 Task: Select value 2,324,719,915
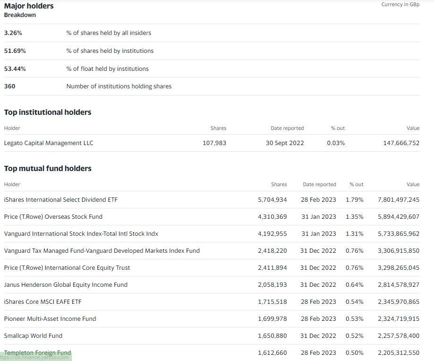(399, 318)
